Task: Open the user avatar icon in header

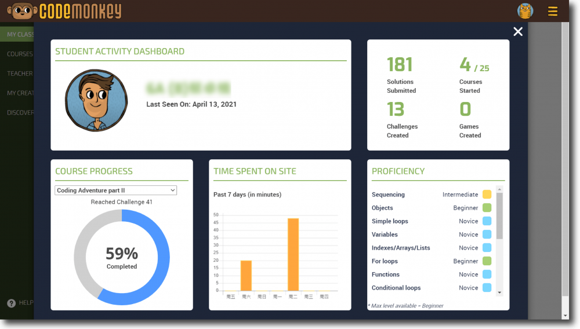Action: [x=525, y=10]
